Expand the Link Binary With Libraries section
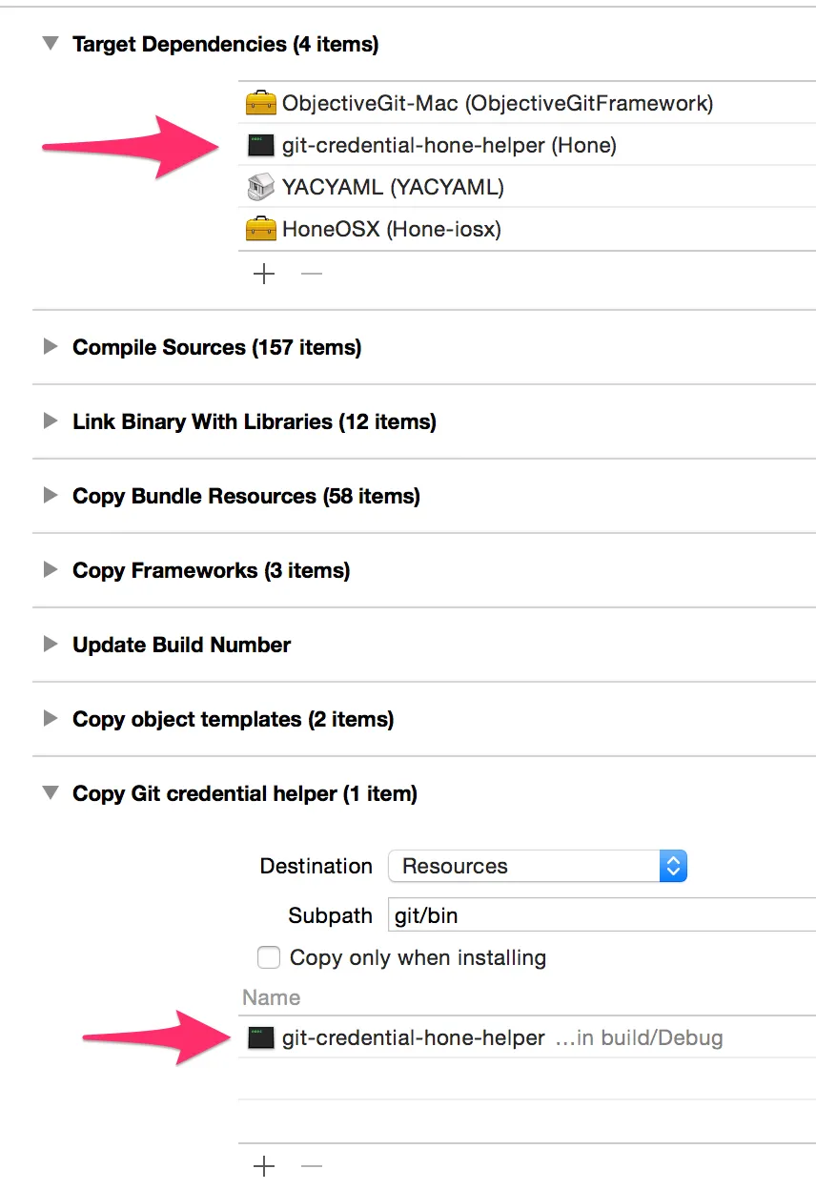816x1190 pixels. tap(51, 421)
